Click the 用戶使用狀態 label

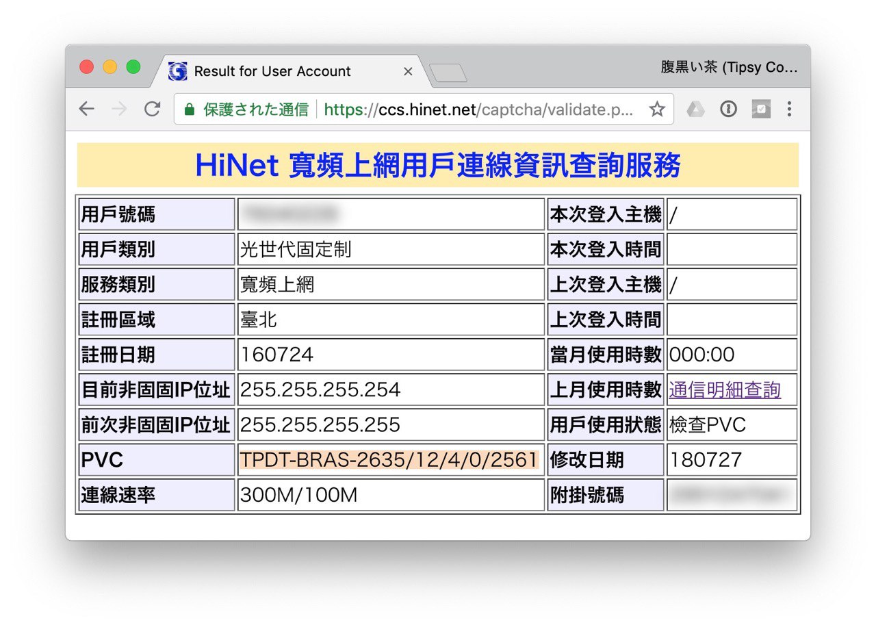[x=606, y=424]
